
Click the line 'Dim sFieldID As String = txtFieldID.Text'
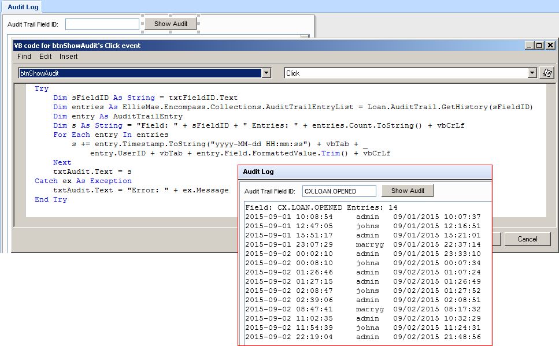146,98
